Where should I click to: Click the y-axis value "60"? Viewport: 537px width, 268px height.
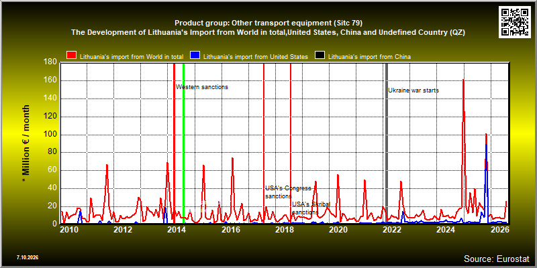pyautogui.click(x=53, y=170)
